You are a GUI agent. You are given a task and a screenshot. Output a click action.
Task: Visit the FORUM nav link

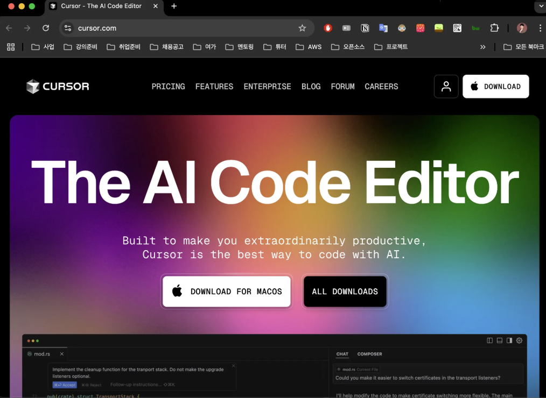342,87
